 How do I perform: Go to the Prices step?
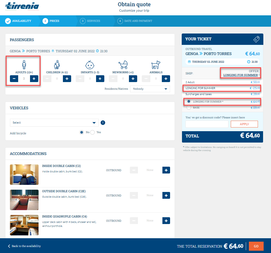click(x=51, y=21)
